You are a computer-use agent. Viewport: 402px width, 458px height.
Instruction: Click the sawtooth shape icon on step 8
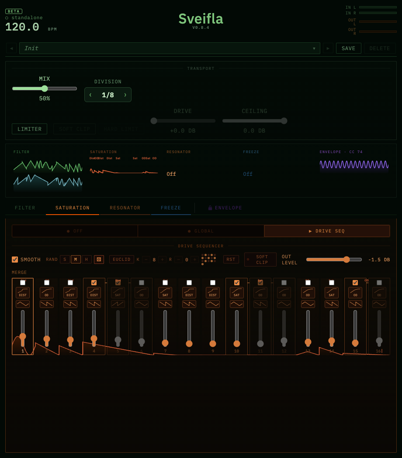[189, 304]
